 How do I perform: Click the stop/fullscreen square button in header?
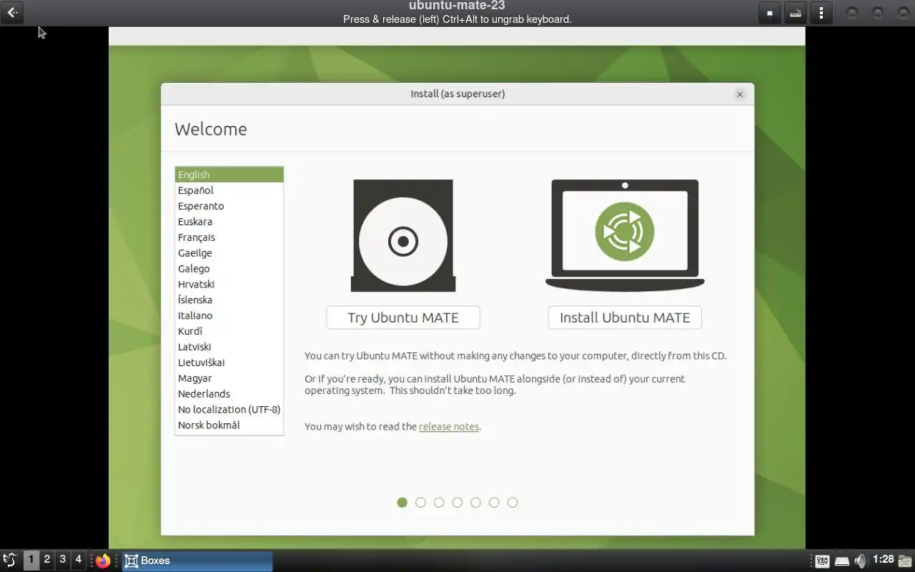click(769, 13)
